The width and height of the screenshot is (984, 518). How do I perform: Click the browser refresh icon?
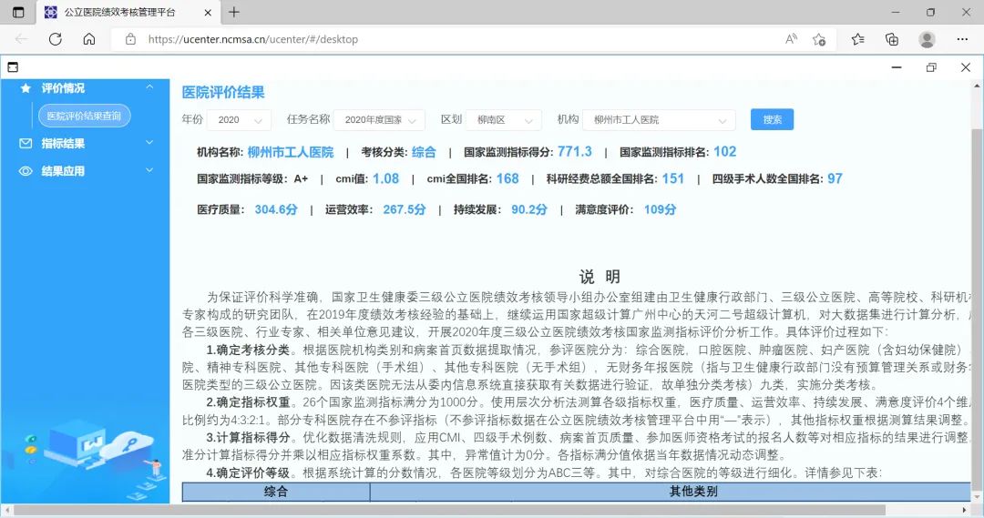[x=55, y=39]
